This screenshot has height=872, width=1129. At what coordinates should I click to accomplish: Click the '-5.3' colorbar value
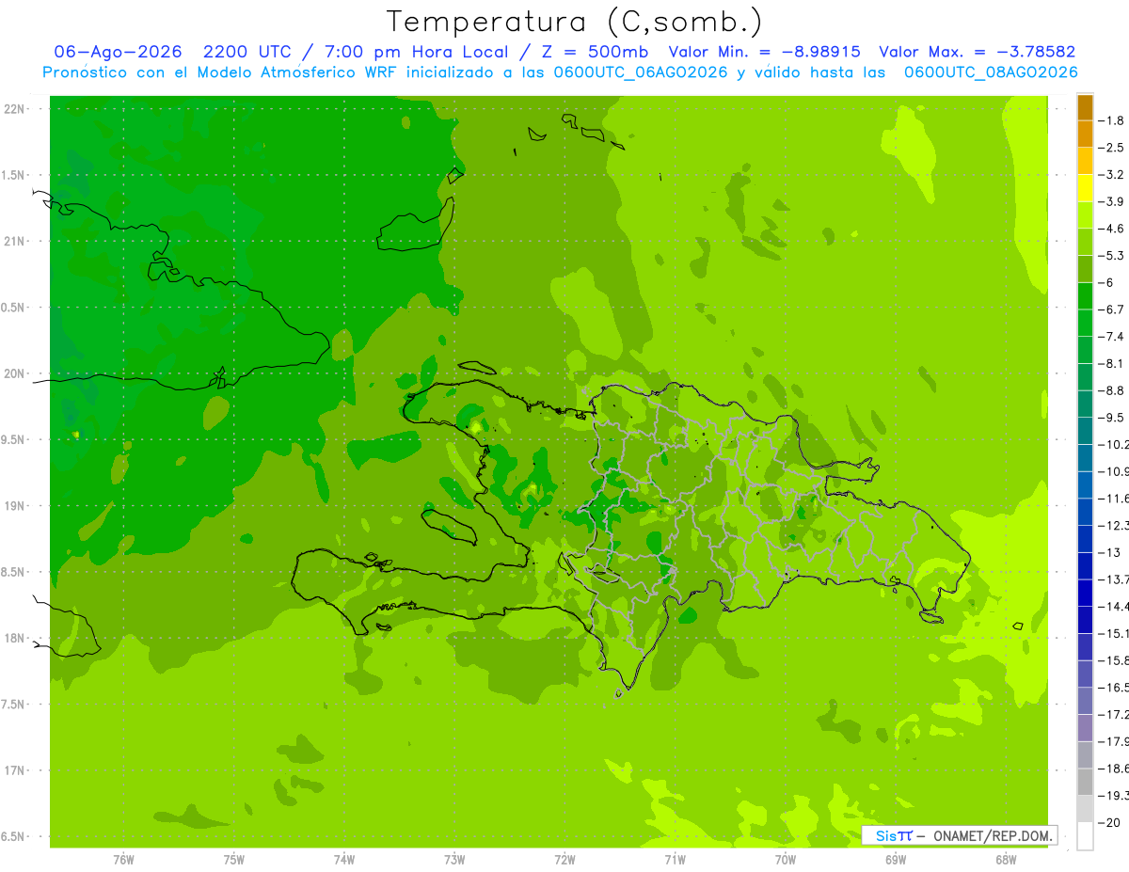coord(1111,255)
